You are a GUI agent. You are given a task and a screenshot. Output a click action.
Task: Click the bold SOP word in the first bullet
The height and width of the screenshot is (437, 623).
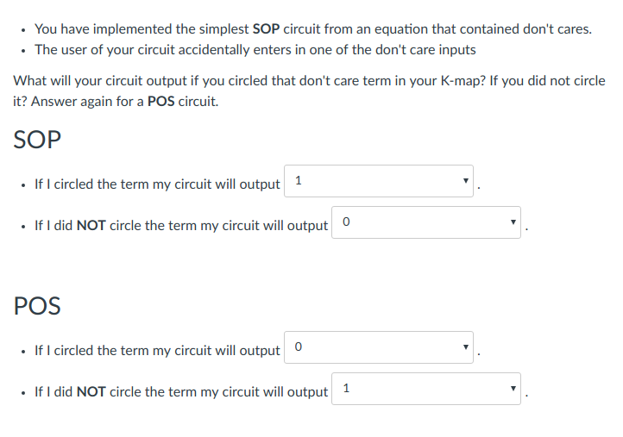tap(267, 29)
